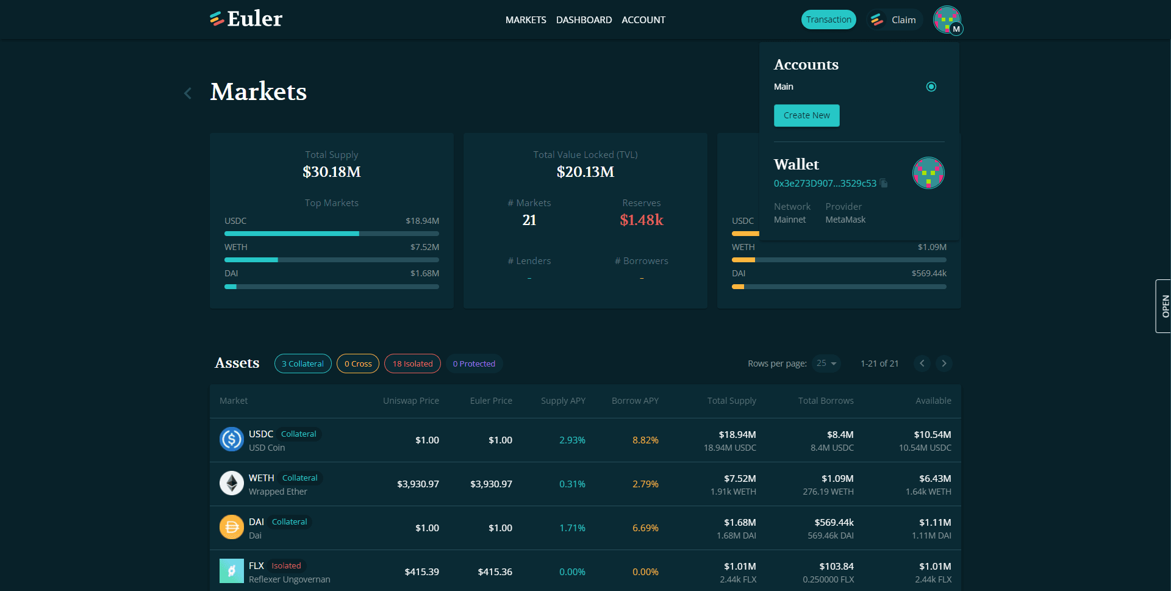Click the DAI coin icon in the table
The height and width of the screenshot is (591, 1171).
(x=232, y=528)
